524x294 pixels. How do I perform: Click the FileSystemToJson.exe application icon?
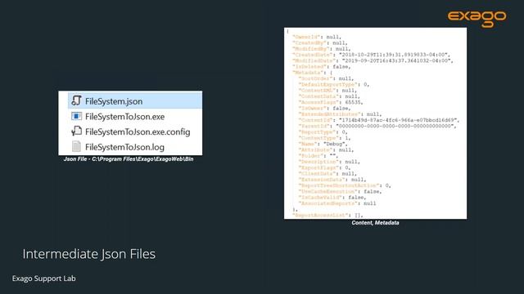(76, 116)
